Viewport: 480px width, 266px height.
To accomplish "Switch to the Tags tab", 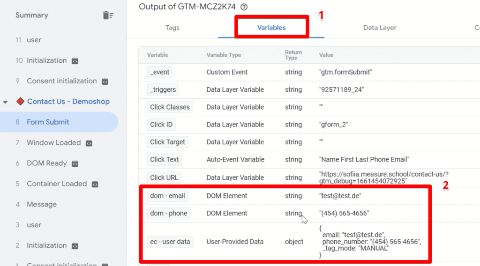I will pyautogui.click(x=172, y=28).
